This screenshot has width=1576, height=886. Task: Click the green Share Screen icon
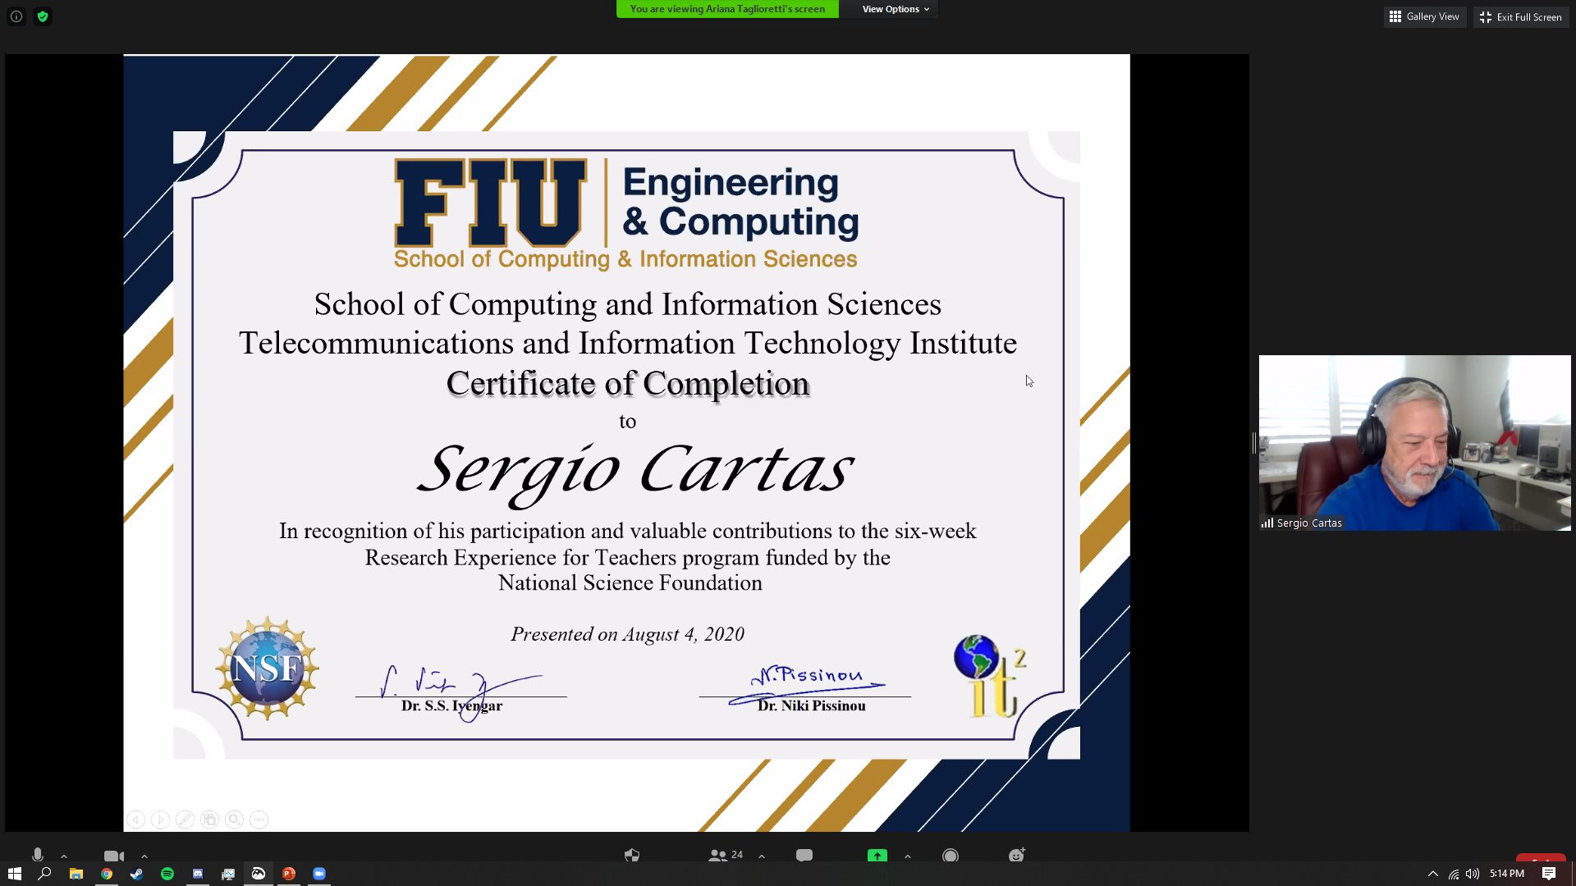877,856
